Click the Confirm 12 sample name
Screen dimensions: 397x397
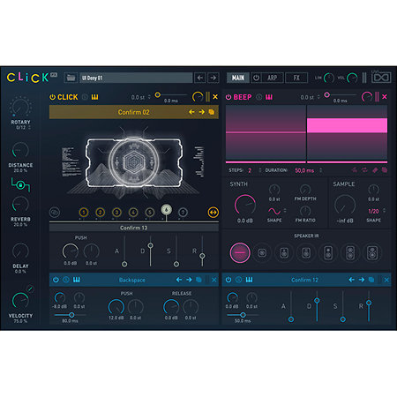304,280
